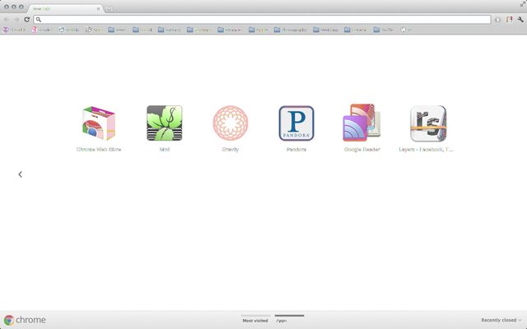Launch the Pandora app icon

[296, 123]
